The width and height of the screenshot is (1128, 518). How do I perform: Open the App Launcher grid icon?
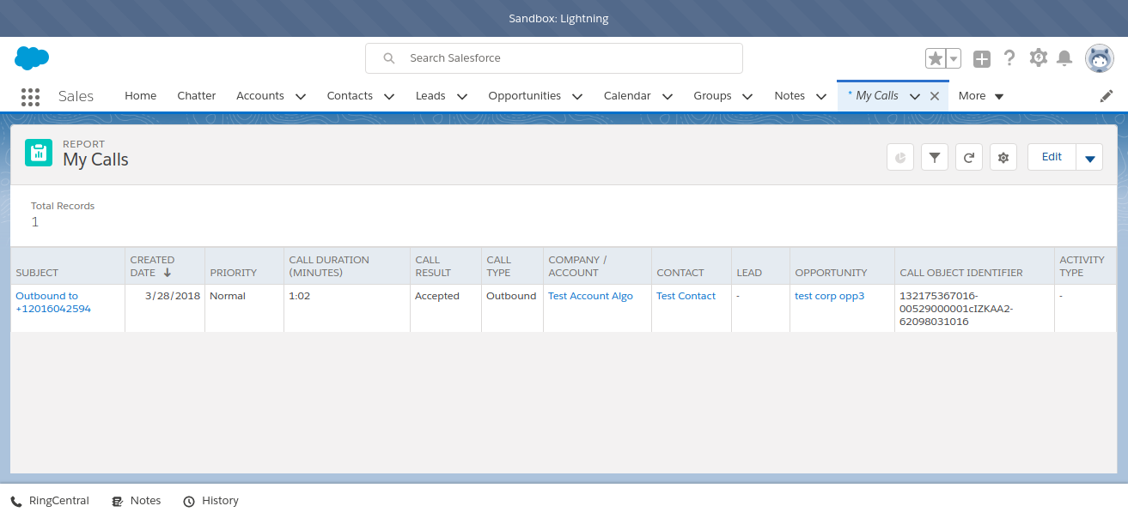(30, 96)
